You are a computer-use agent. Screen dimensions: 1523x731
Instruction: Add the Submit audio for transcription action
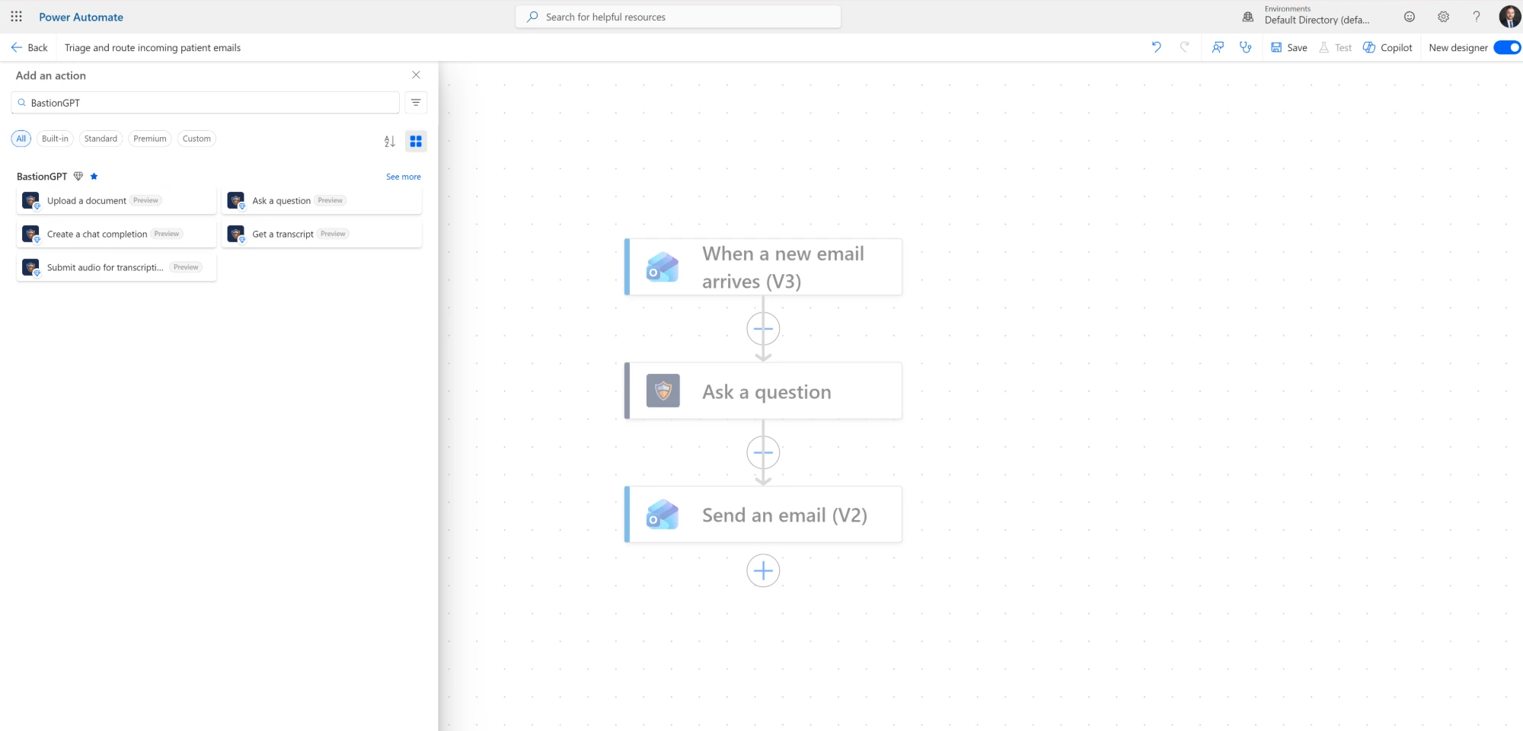117,267
